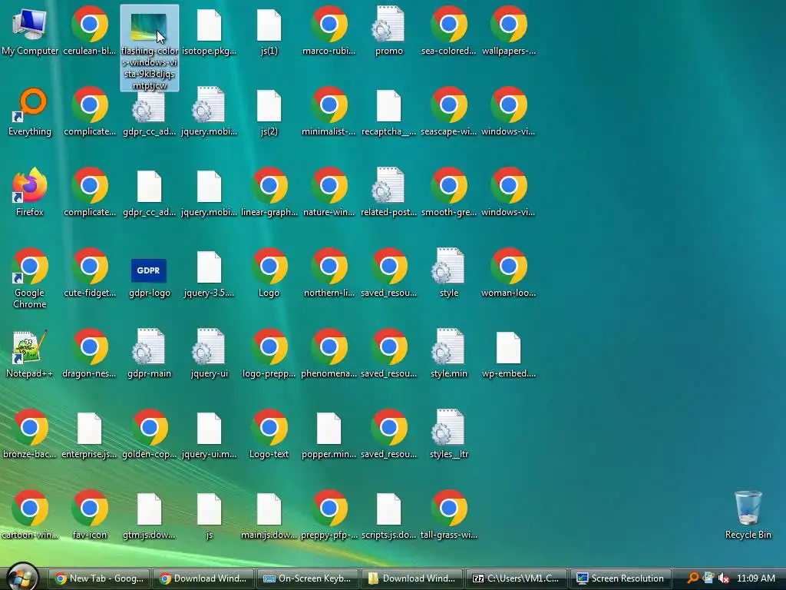Switch to On-Screen Keyboard taskbar button
The width and height of the screenshot is (786, 590).
[308, 578]
